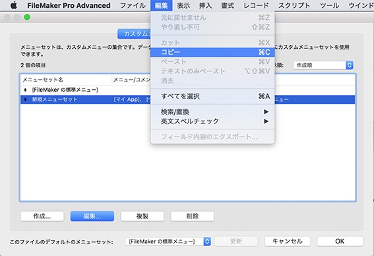The image size is (374, 256).
Task: Grab reorder handle of 新規メニューセット row
Action: click(x=25, y=100)
